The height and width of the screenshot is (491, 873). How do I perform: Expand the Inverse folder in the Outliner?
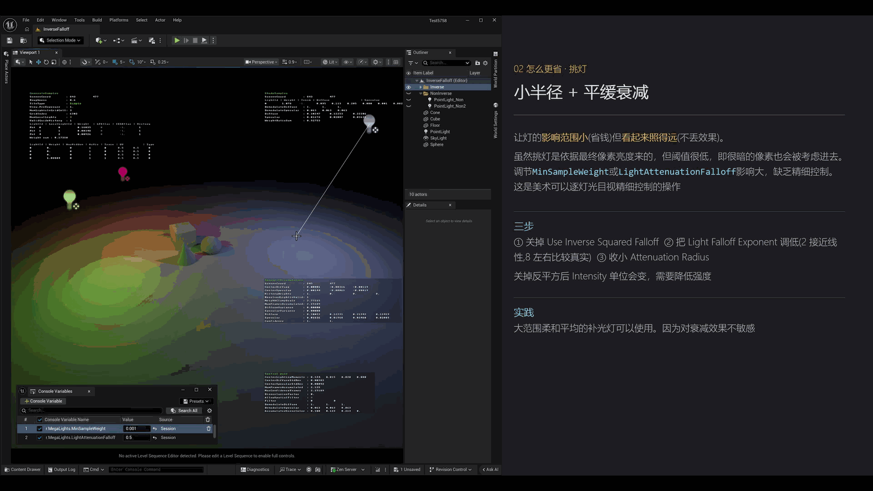(420, 87)
